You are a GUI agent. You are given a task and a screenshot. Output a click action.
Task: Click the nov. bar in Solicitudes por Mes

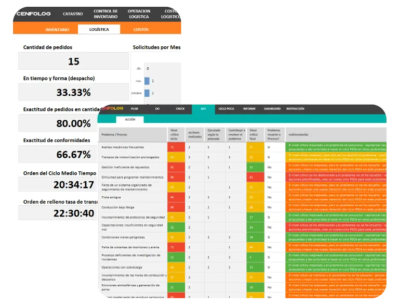pos(147,81)
